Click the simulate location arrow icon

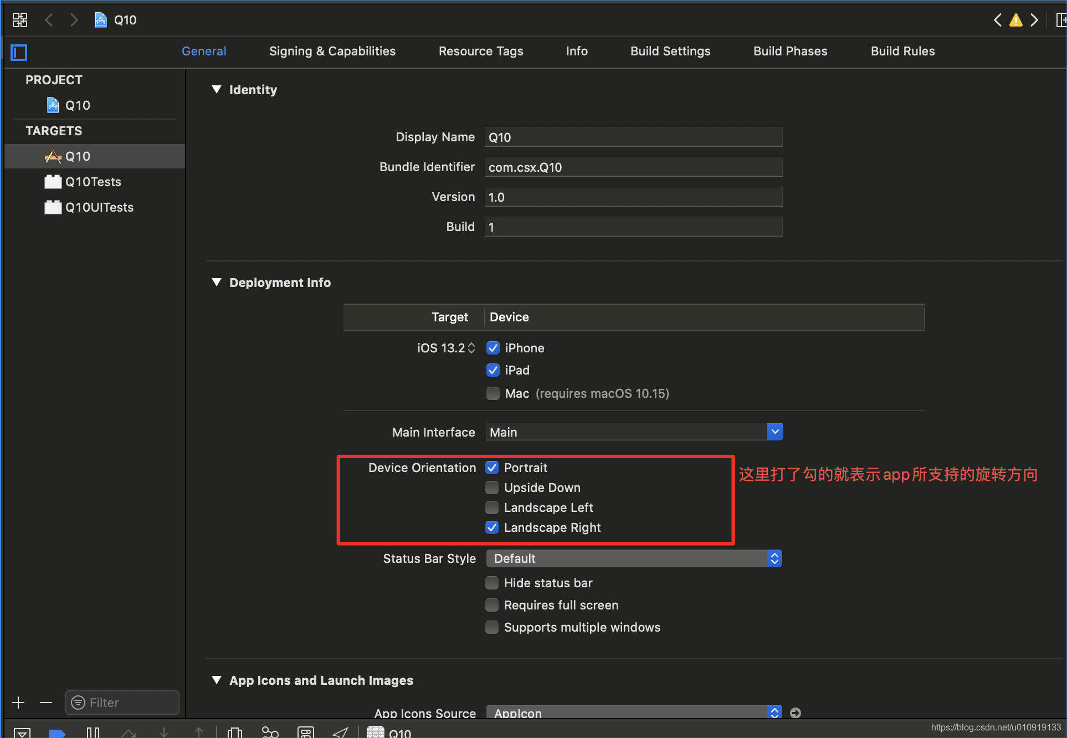coord(340,732)
